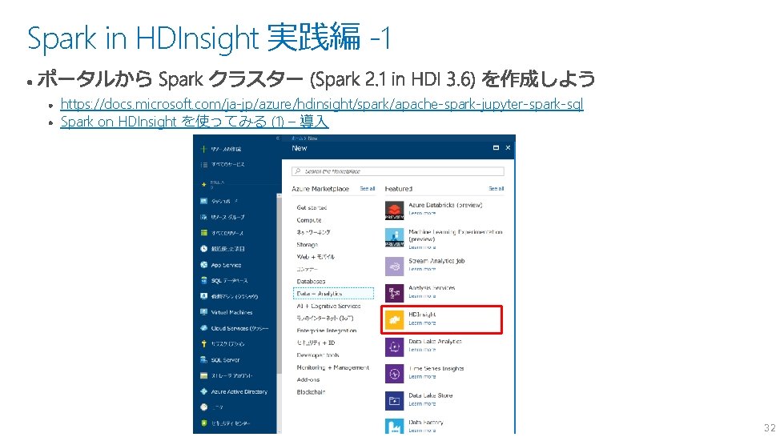This screenshot has width=784, height=441.
Task: Click the Data Lake Store icon
Action: click(x=395, y=400)
